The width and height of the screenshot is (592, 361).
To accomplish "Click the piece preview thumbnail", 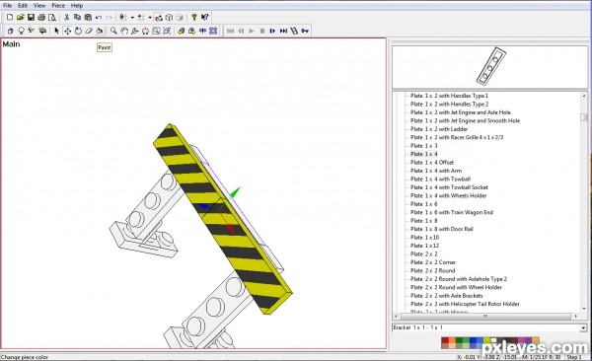I will tap(489, 67).
